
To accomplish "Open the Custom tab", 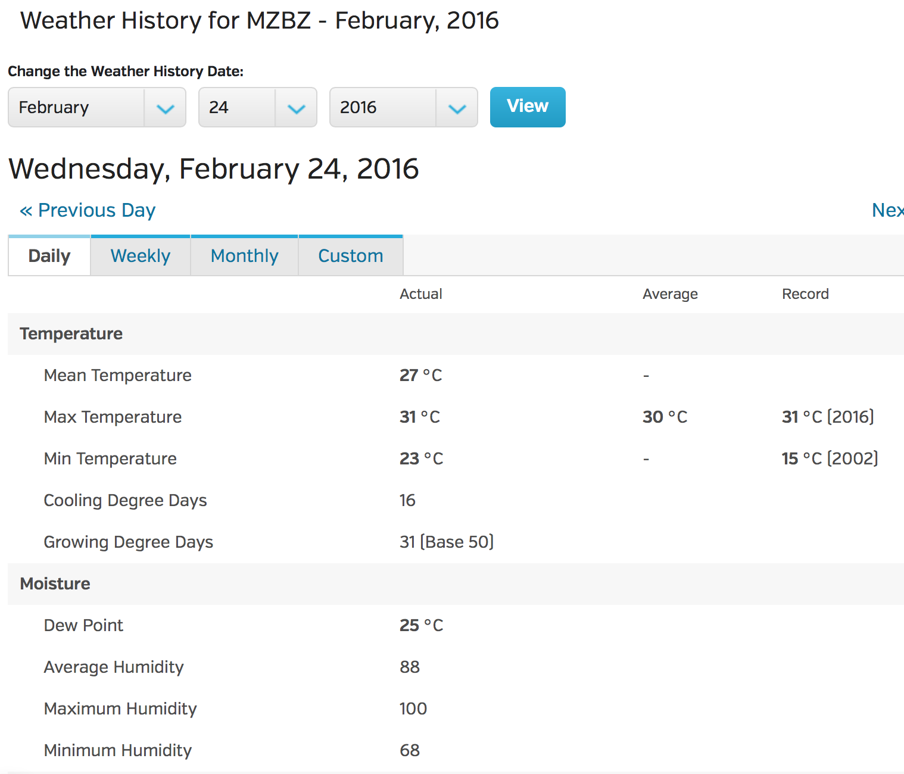I will point(351,256).
